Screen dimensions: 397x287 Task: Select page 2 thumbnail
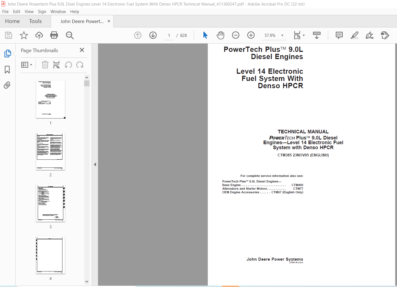[51, 151]
